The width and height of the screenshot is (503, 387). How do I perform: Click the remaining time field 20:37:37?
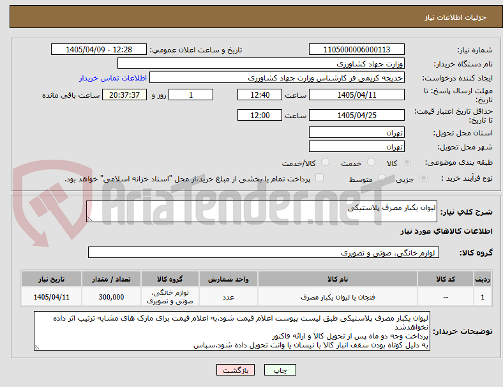tap(124, 95)
